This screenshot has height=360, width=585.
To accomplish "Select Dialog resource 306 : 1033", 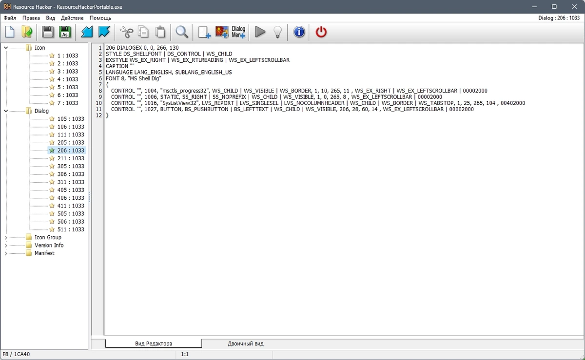I will pos(71,174).
